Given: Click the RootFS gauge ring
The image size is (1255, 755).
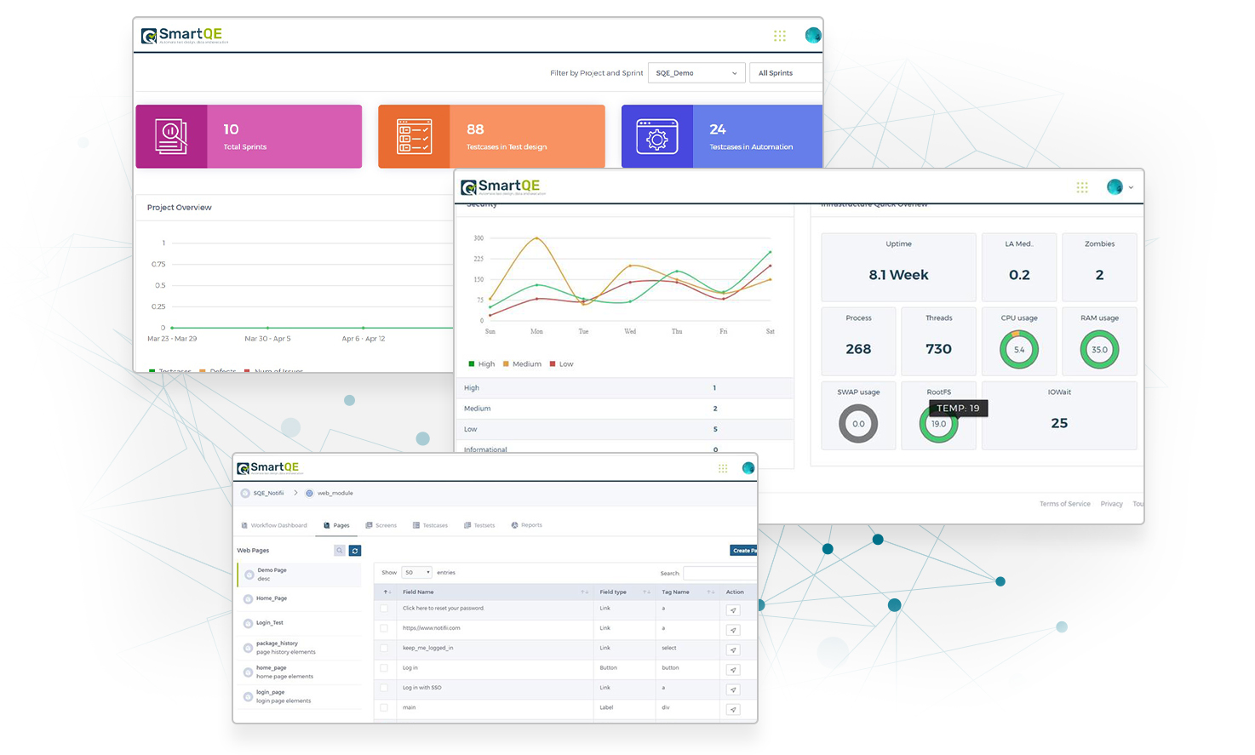Looking at the screenshot, I should point(938,424).
